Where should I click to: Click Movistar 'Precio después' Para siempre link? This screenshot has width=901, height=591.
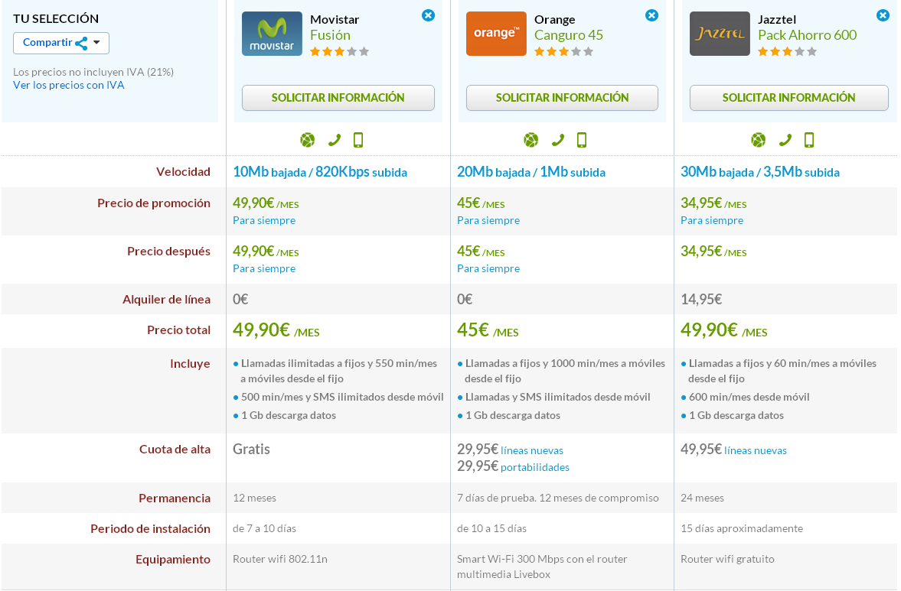264,268
